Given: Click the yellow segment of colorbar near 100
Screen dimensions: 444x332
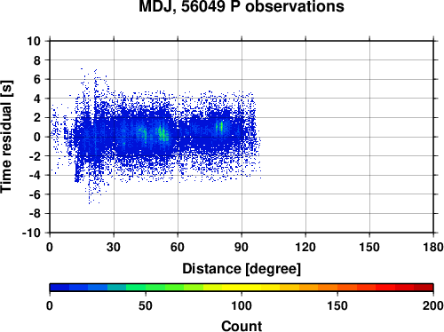Looking at the screenshot, I should (242, 287).
